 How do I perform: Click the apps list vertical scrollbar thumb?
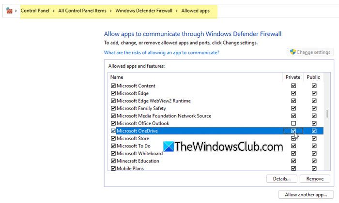pyautogui.click(x=327, y=114)
